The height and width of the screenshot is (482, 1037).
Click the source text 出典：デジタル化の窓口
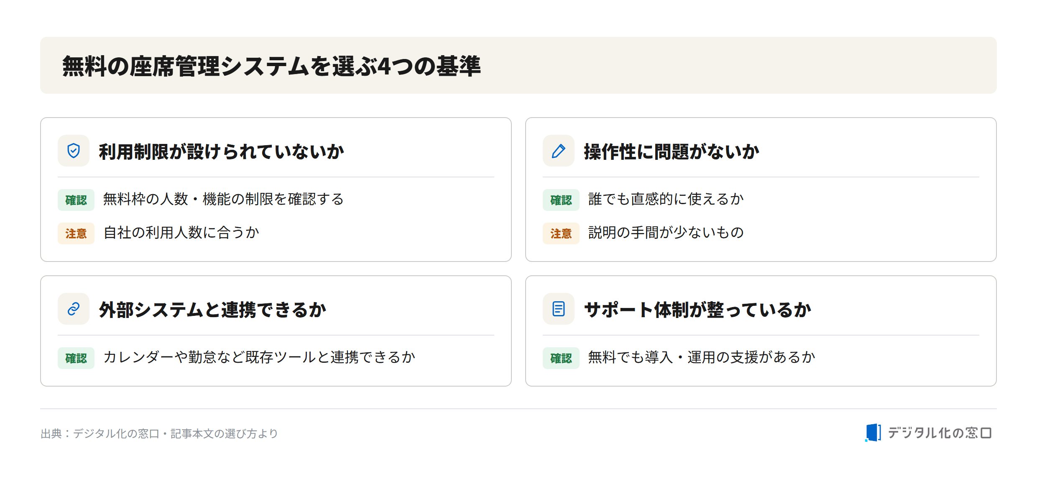tap(100, 433)
